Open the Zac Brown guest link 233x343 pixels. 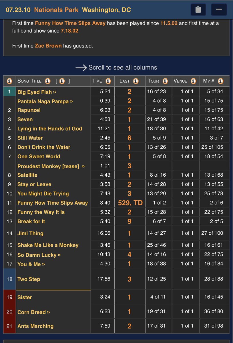point(48,45)
